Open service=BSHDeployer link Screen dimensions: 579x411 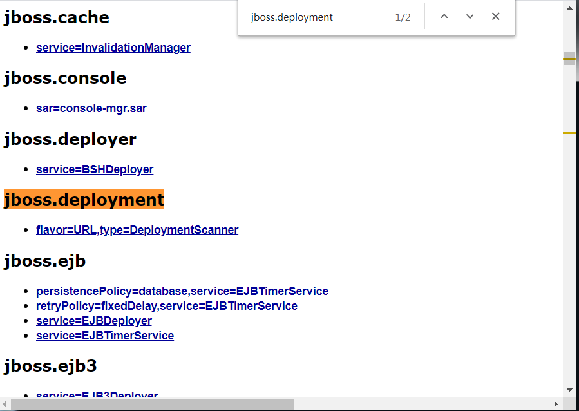(95, 169)
